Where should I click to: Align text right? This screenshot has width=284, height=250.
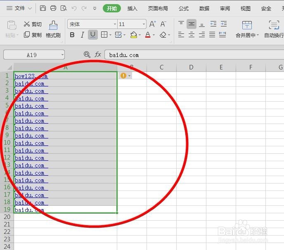pos(202,34)
